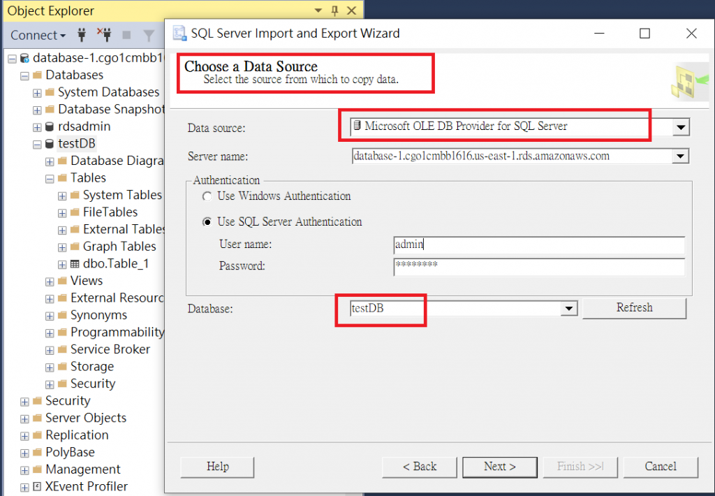The image size is (715, 496).
Task: Collapse the Tables node
Action: coord(50,179)
